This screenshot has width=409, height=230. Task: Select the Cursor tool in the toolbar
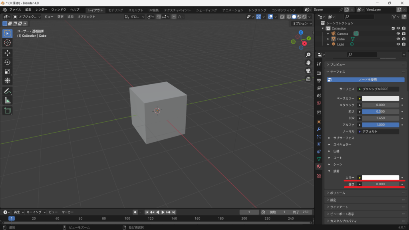pos(7,43)
